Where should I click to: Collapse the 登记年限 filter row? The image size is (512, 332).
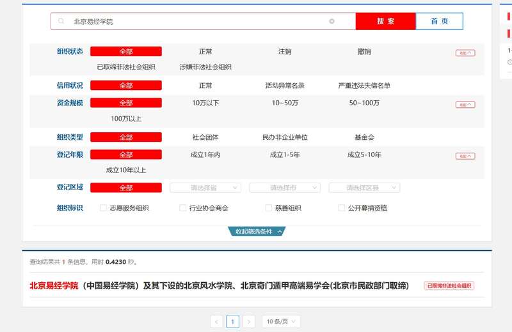pos(465,156)
